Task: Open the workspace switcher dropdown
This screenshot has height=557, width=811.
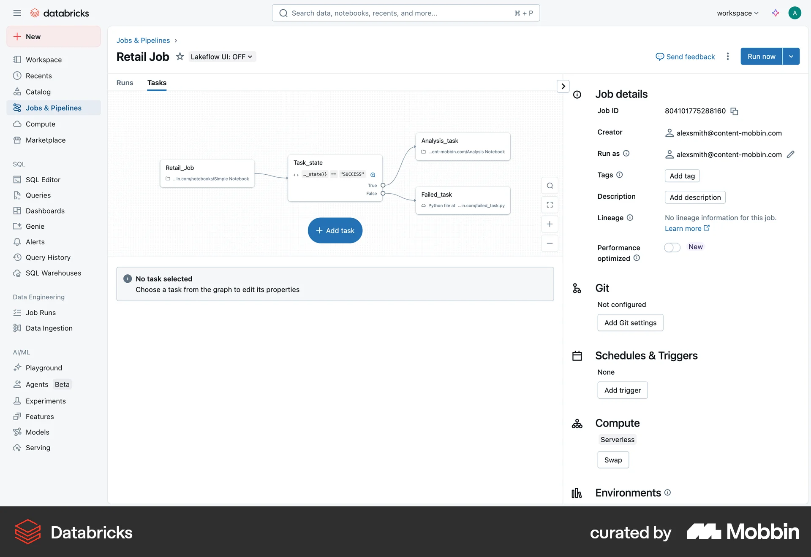Action: [737, 13]
